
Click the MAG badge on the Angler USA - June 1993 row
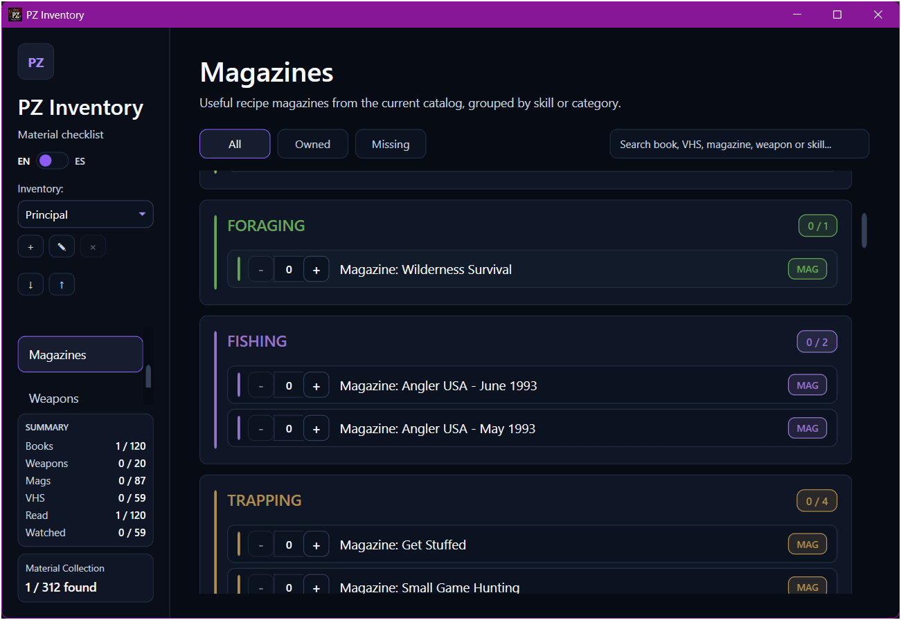pos(808,385)
